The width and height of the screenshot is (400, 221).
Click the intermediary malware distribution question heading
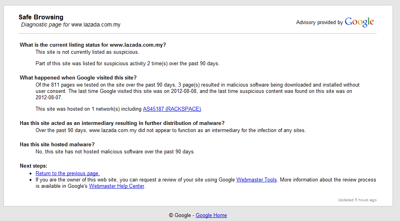click(x=122, y=123)
